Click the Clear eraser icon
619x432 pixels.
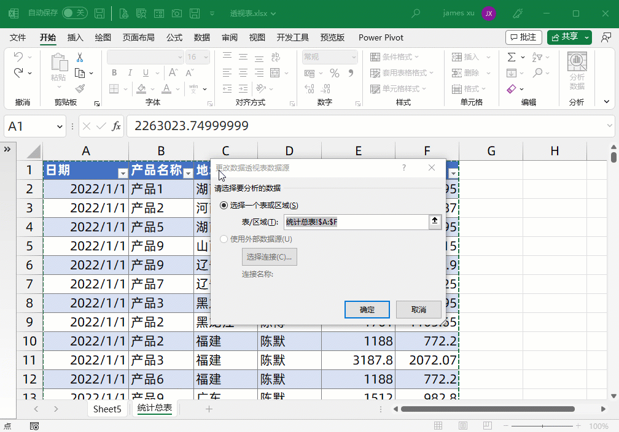pos(511,89)
